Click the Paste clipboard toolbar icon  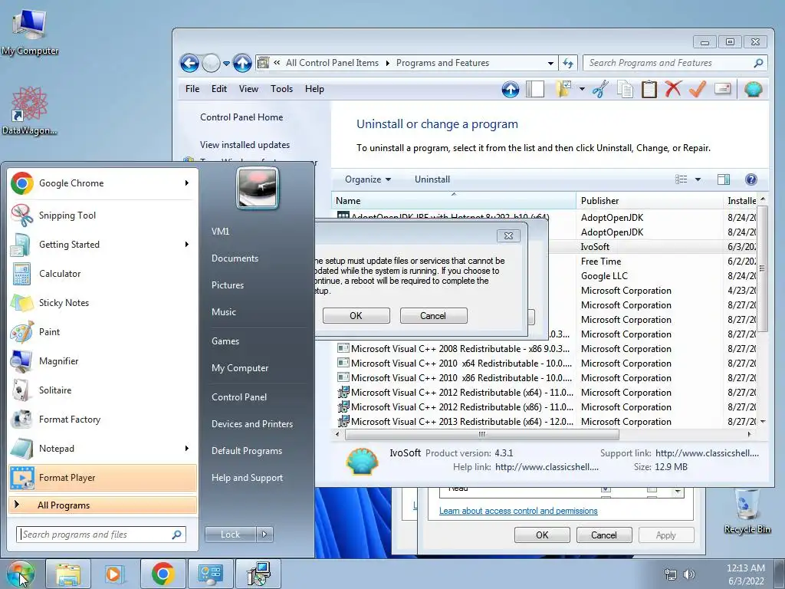point(649,89)
